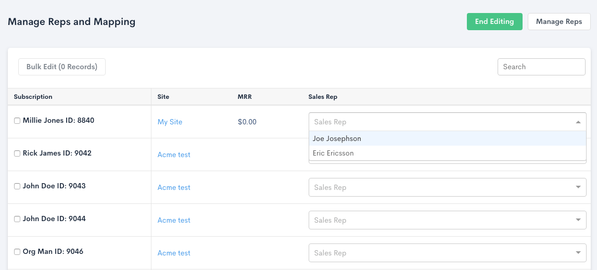Image resolution: width=597 pixels, height=270 pixels.
Task: Check the Millie Jones ID: 8840 checkbox
Action: pos(17,121)
